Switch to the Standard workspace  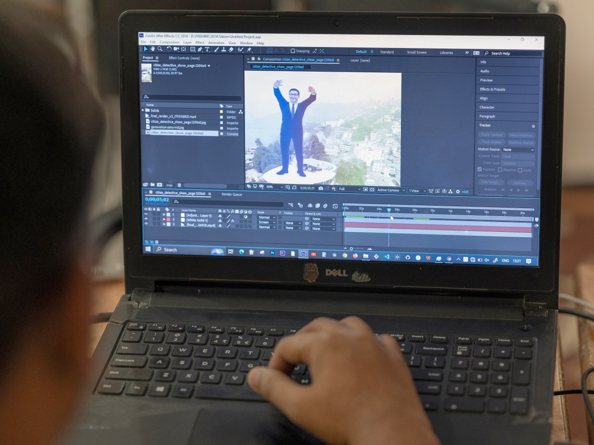click(387, 52)
